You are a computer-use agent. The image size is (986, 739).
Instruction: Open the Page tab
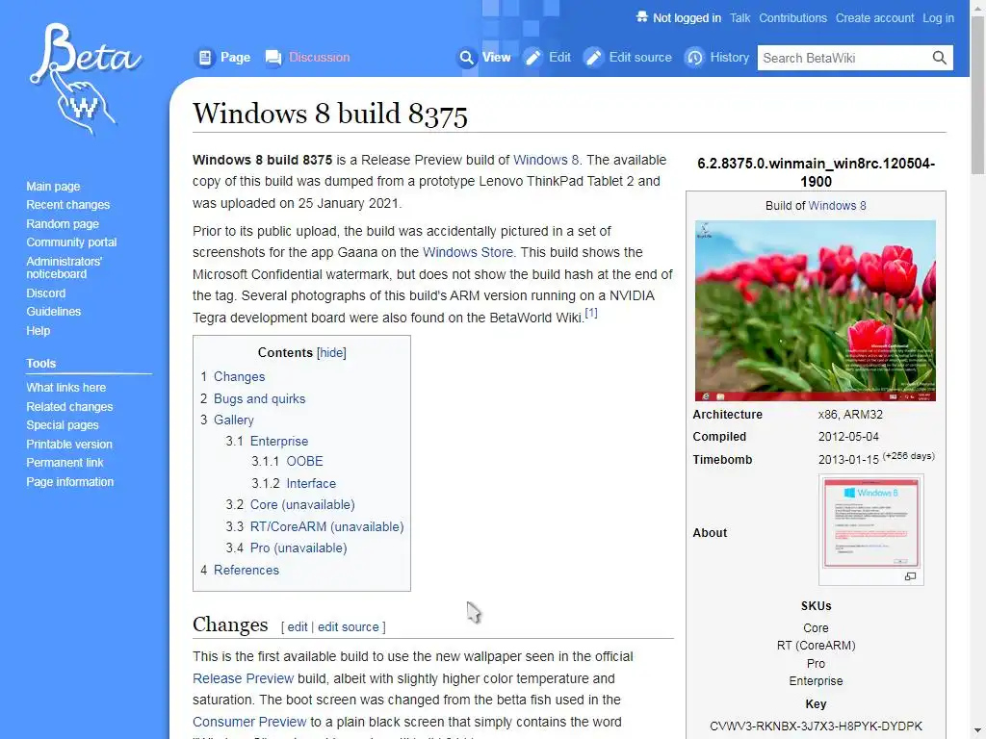235,58
